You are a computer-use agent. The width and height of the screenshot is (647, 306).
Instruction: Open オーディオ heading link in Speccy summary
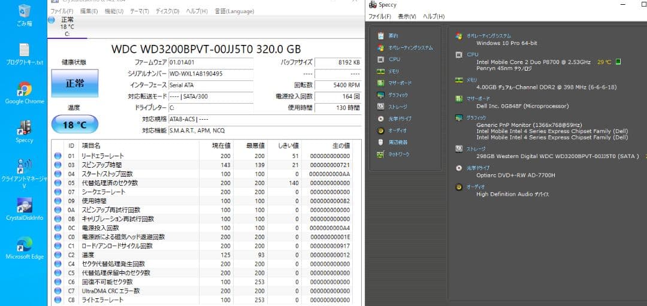tap(476, 187)
